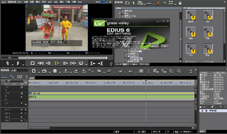Image resolution: width=227 pixels, height=134 pixels.
Task: Open the File menu next to EDIUS logo
Action: tap(19, 2)
